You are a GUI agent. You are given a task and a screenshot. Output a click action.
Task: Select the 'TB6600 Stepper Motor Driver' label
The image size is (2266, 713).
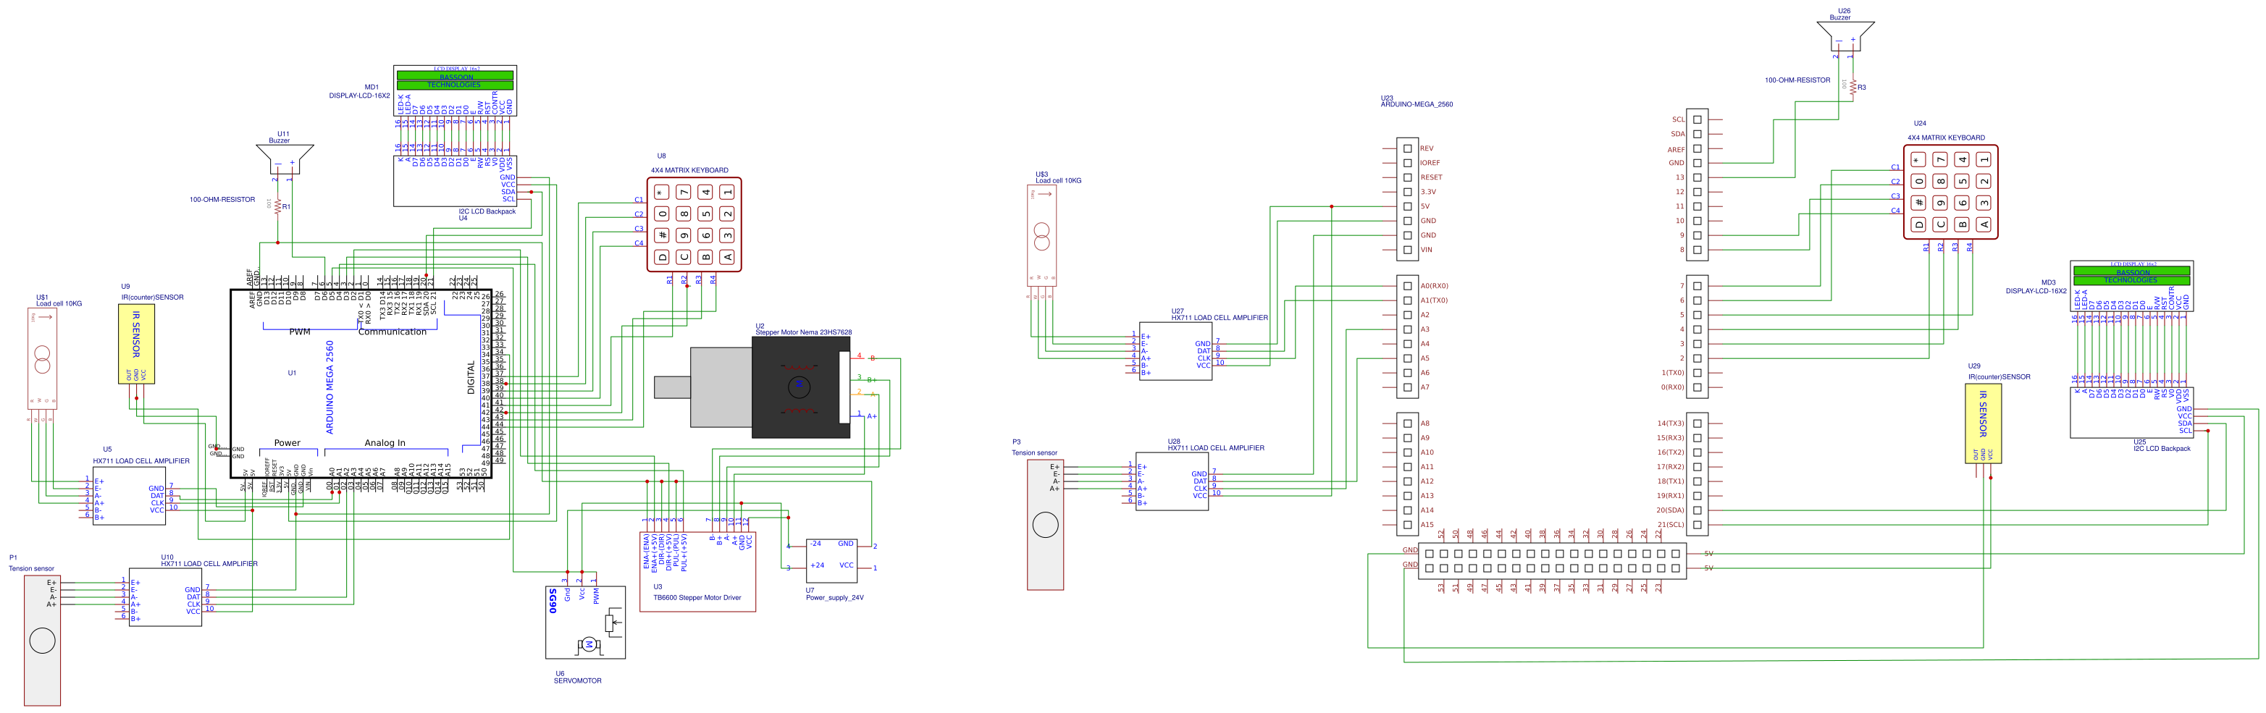pos(697,598)
